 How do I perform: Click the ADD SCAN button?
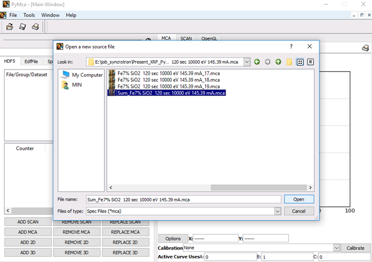tap(28, 222)
